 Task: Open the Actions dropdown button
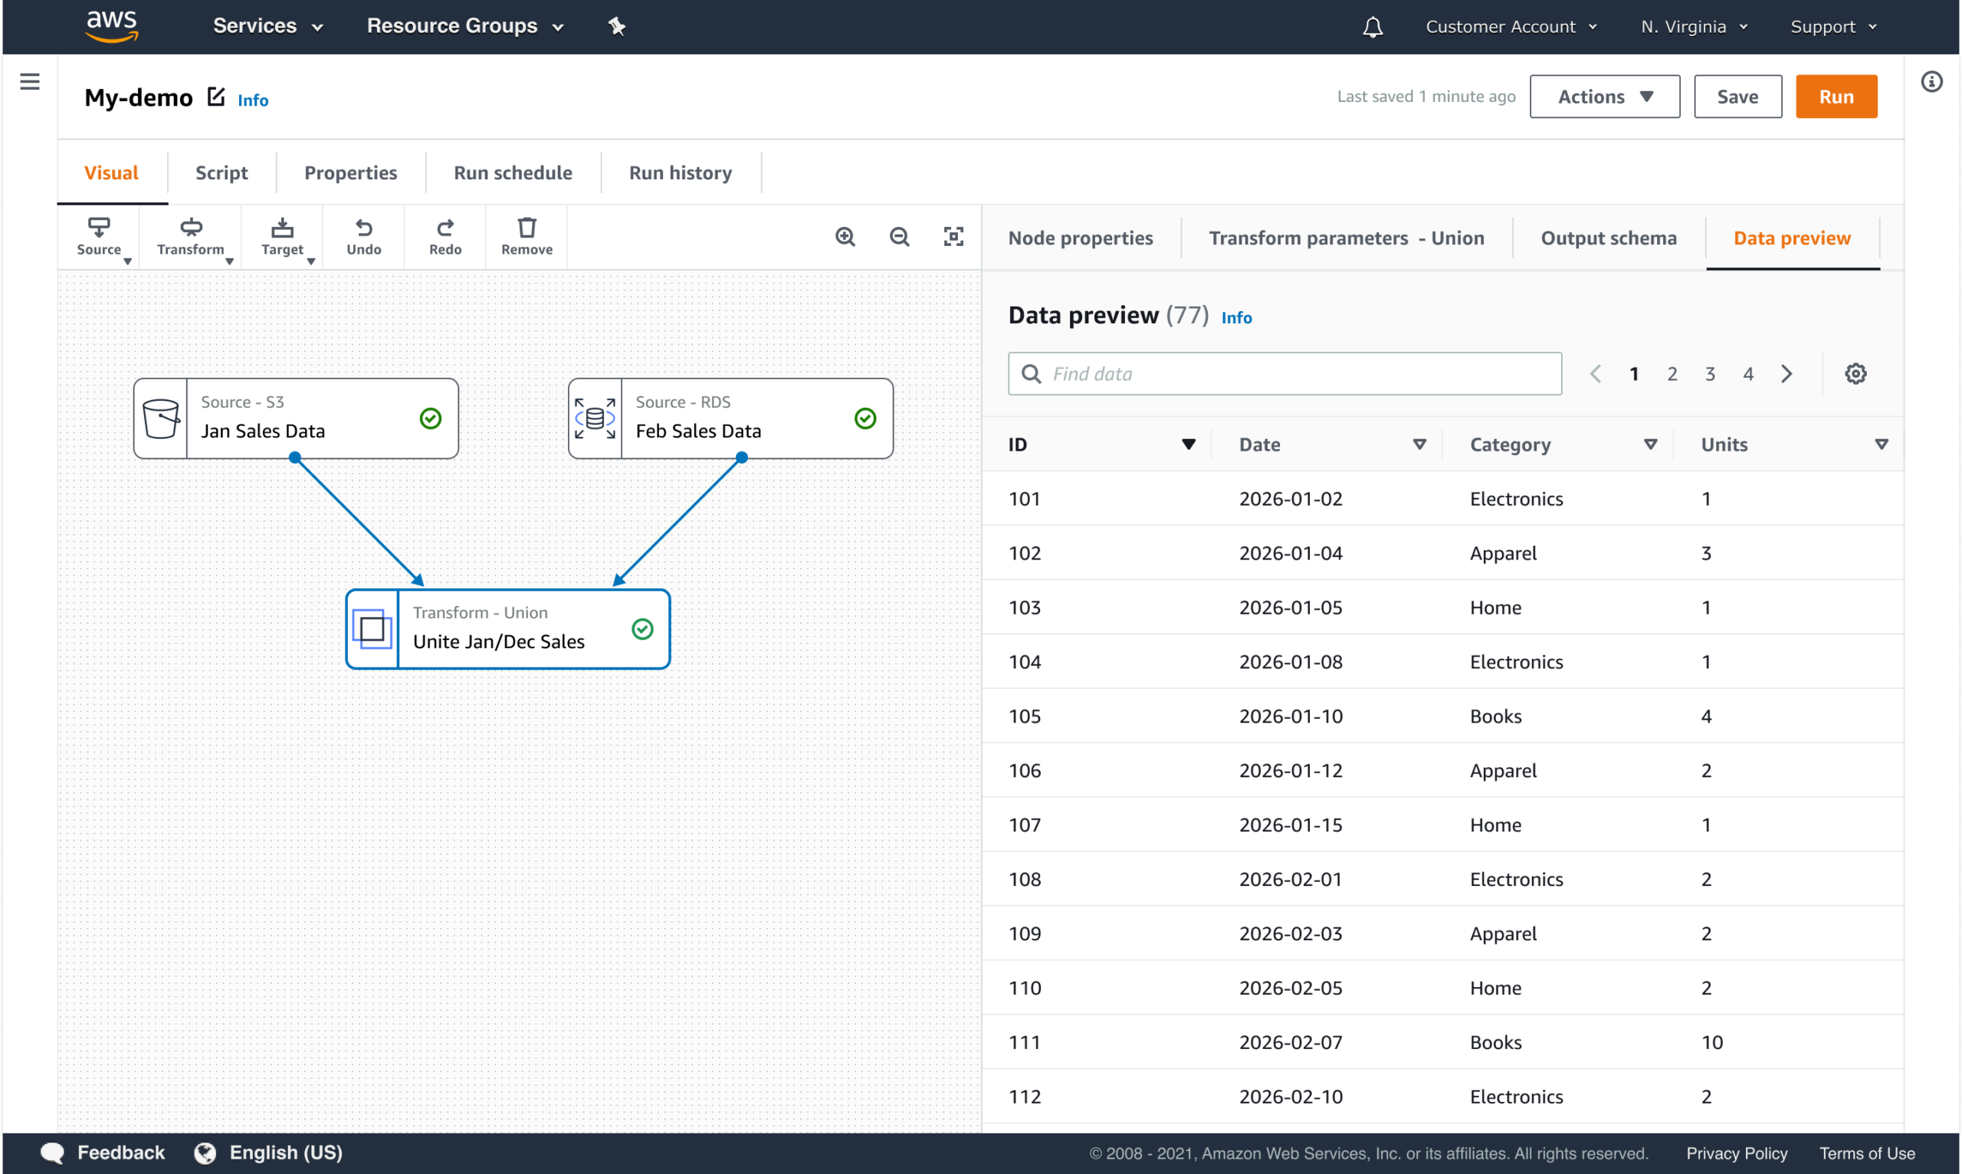click(x=1603, y=97)
